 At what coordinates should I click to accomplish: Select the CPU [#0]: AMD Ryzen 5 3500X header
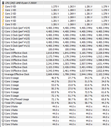tap(21, 3)
